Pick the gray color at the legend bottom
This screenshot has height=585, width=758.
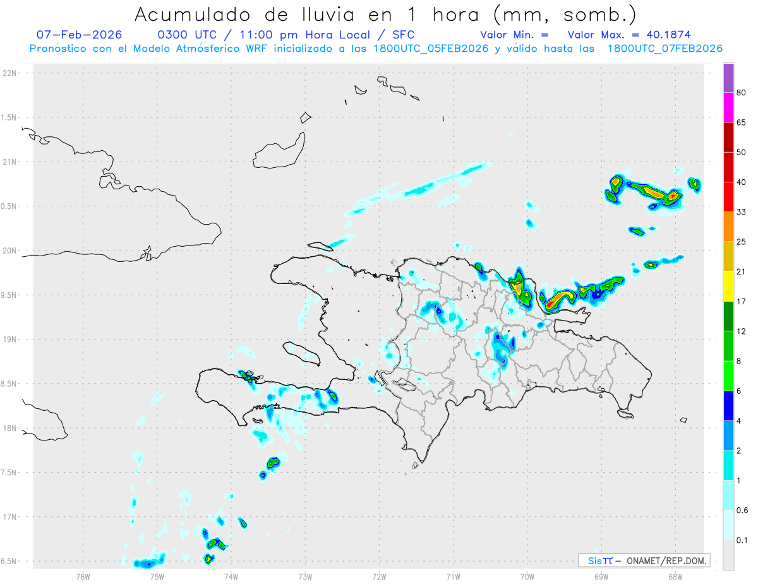(x=728, y=555)
